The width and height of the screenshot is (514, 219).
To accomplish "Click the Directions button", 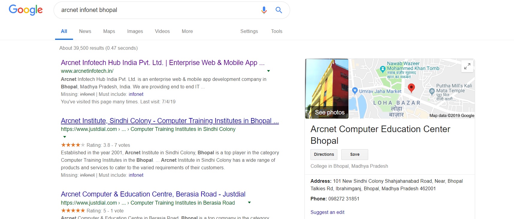I will (x=324, y=155).
